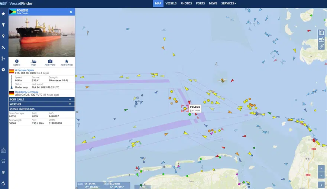Open the satellite icon in sidebar
This screenshot has height=189, width=327.
click(x=3, y=47)
